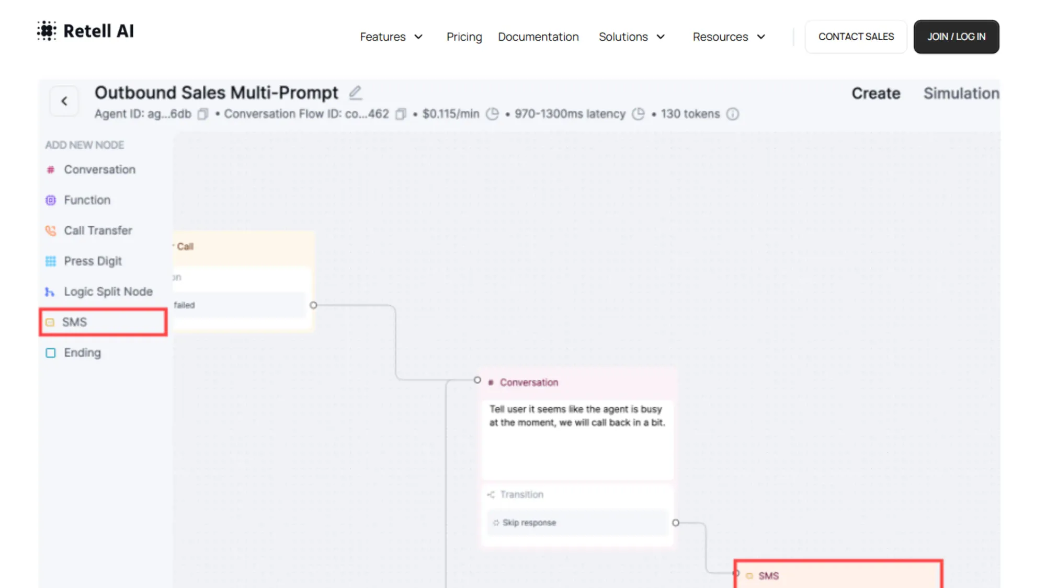Click the back arrow above the sidebar
This screenshot has width=1046, height=588.
64,101
